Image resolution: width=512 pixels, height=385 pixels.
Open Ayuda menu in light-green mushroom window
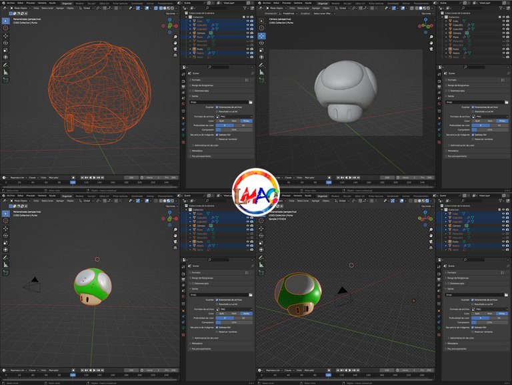(52, 196)
